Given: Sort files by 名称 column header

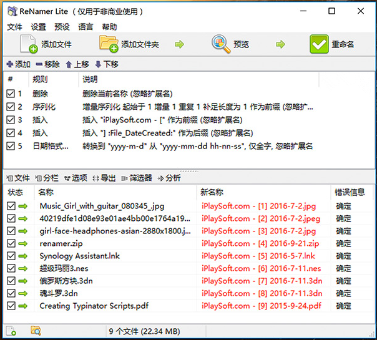Looking at the screenshot, I should tap(115, 192).
